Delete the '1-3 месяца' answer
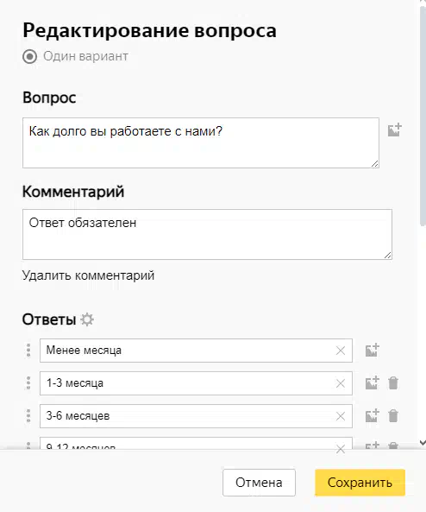This screenshot has height=512, width=426. coord(393,383)
